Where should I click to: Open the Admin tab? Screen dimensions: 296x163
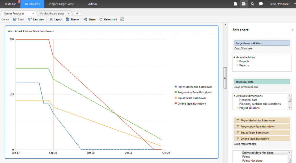coord(92,4)
